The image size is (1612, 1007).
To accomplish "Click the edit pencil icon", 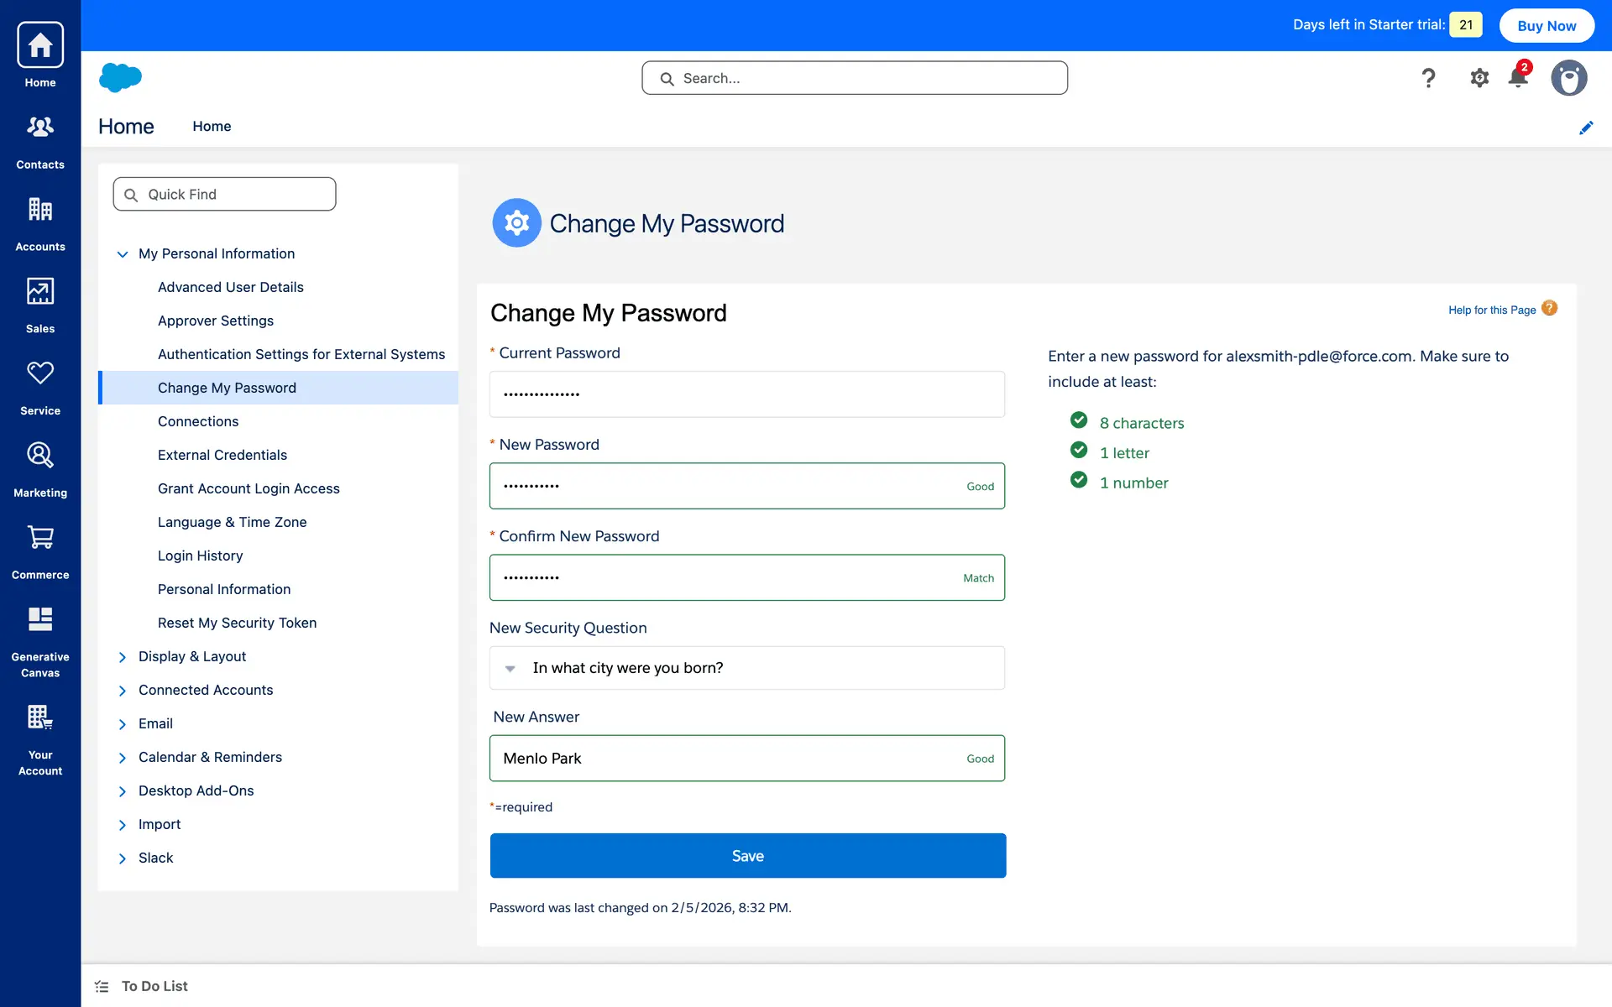I will pos(1586,128).
